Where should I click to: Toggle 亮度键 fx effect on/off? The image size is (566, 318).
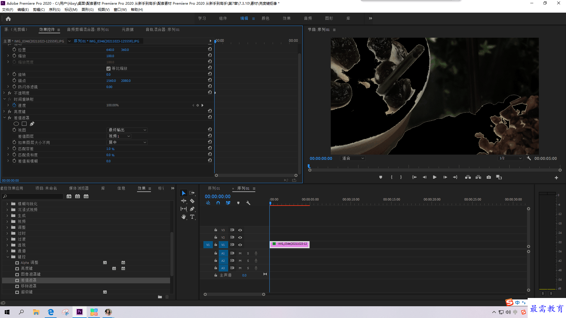[9, 112]
